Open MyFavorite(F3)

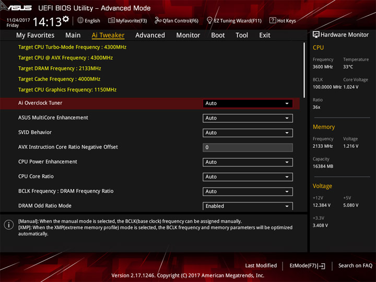(x=132, y=20)
